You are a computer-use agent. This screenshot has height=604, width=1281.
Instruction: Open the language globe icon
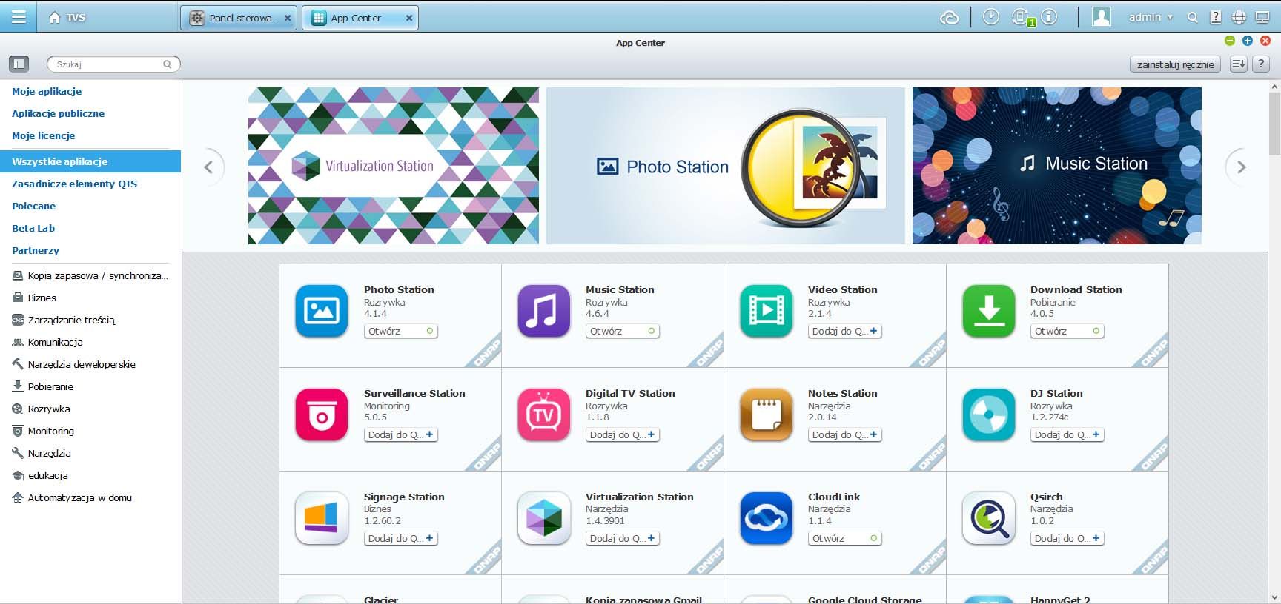pyautogui.click(x=1239, y=17)
